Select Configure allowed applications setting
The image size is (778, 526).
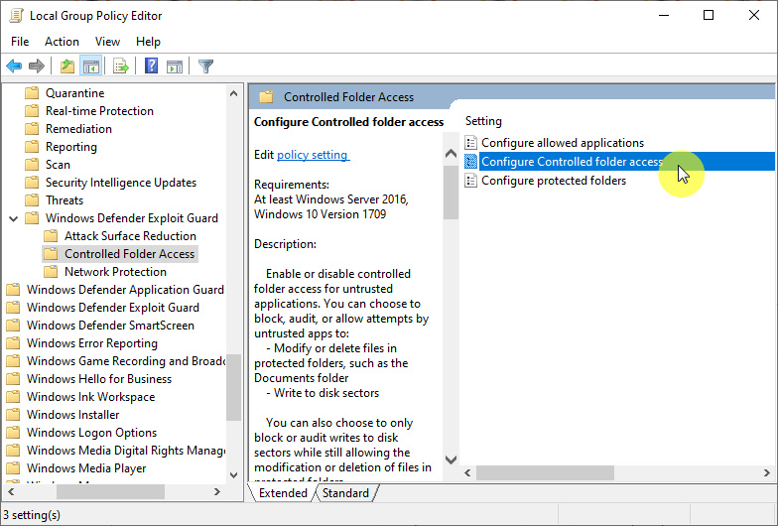pos(562,143)
